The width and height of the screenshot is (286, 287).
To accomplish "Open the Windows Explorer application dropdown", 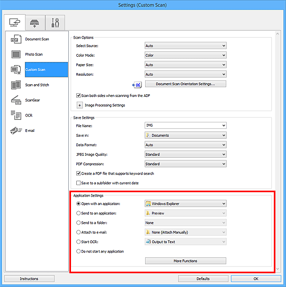I will 185,203.
